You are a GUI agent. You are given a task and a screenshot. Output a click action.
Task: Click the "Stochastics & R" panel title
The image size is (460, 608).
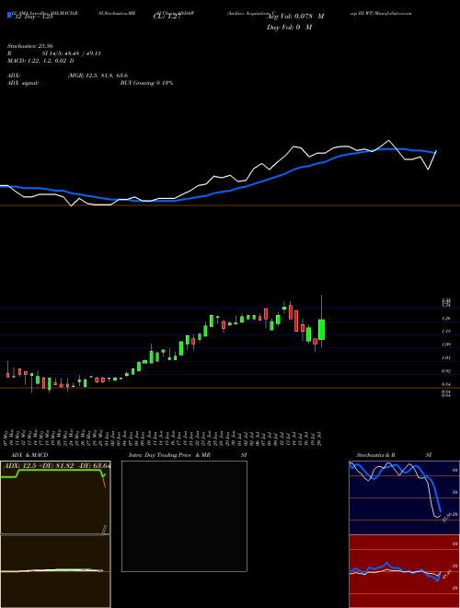point(376,455)
